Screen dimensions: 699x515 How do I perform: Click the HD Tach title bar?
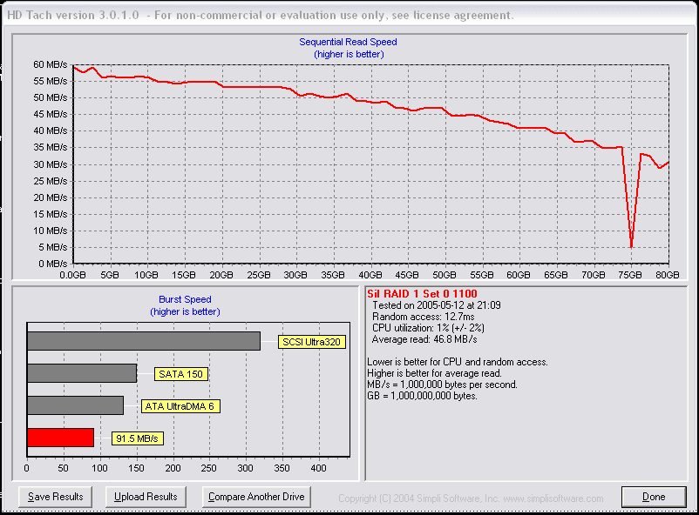coord(261,16)
